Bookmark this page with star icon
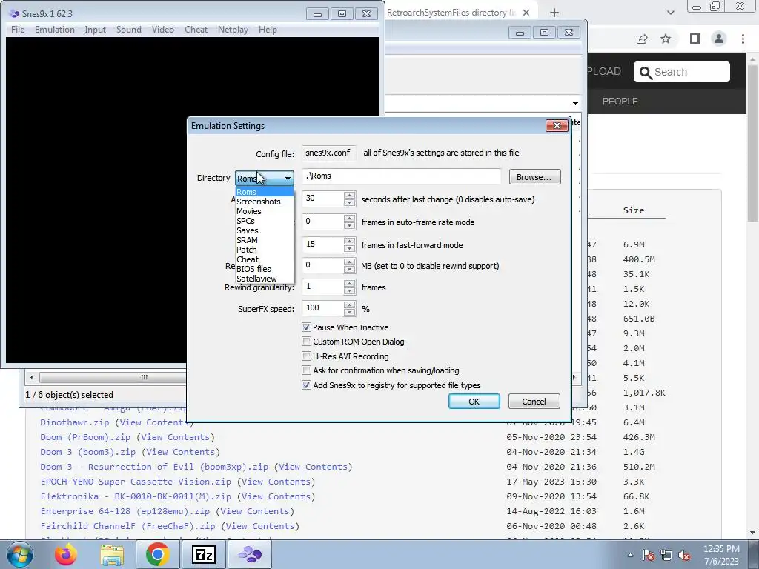759x569 pixels. pyautogui.click(x=666, y=39)
